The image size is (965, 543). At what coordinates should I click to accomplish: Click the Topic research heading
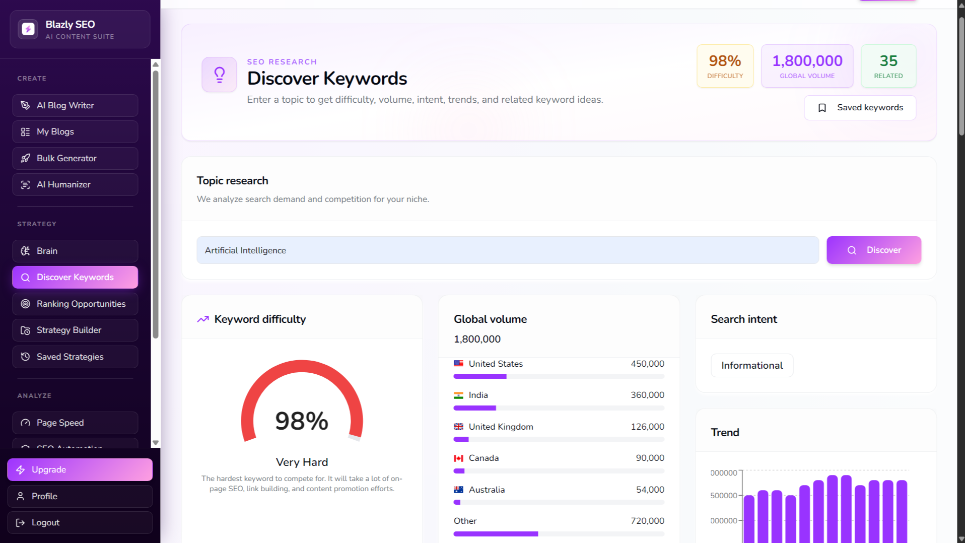tap(232, 181)
